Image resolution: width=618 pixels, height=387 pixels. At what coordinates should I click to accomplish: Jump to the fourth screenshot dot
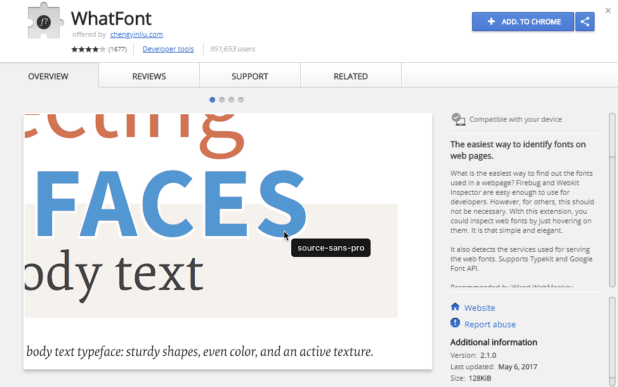click(240, 100)
